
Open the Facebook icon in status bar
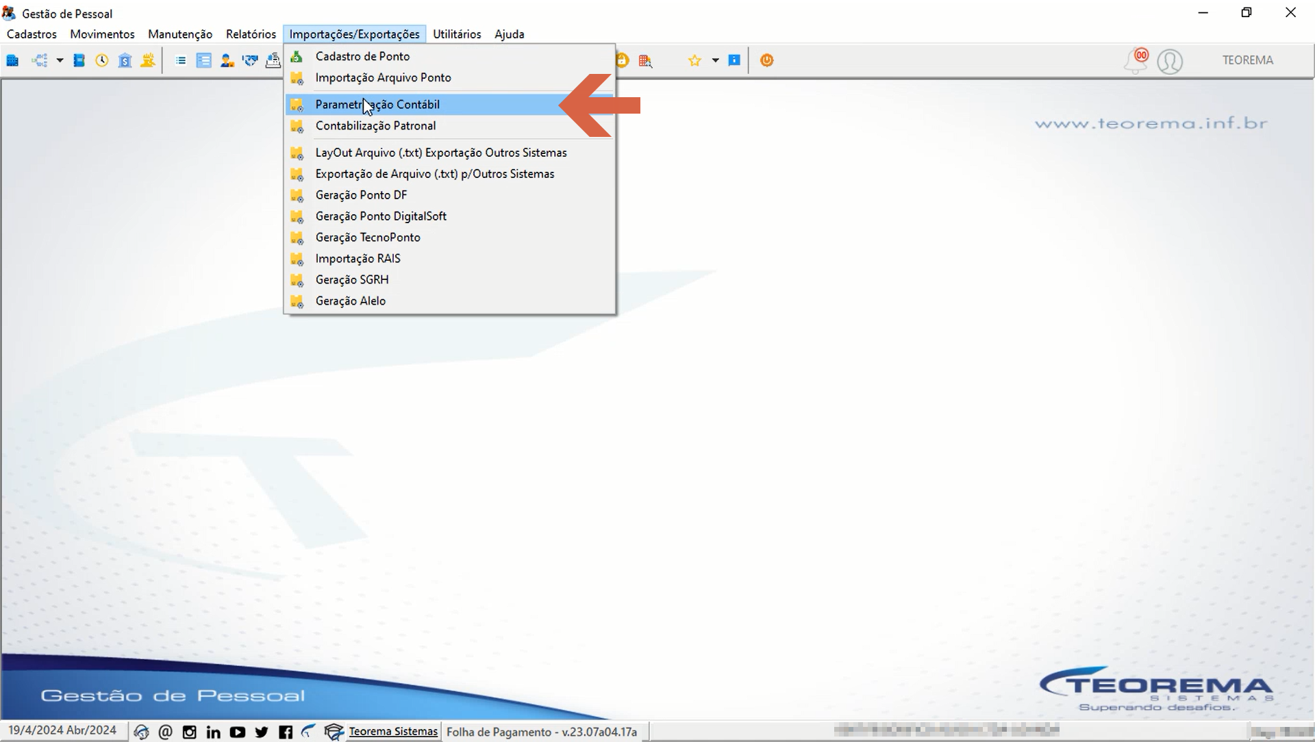286,732
